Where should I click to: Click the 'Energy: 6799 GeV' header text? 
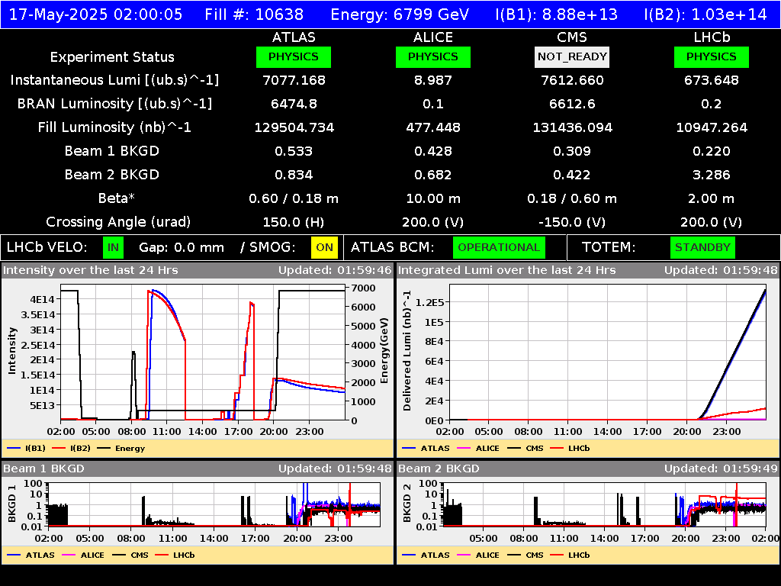[400, 14]
